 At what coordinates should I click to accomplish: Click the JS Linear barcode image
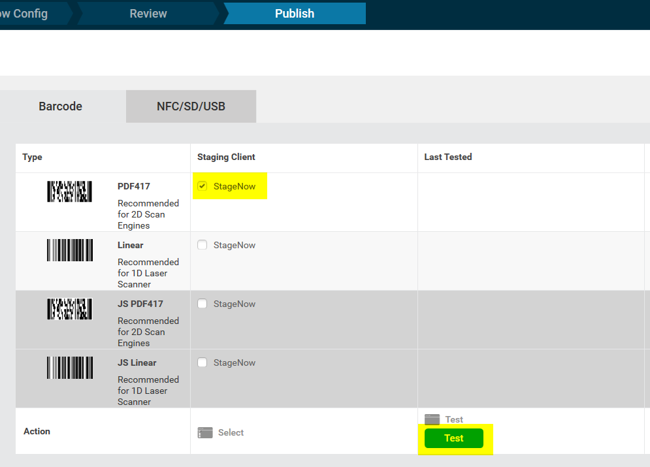[x=69, y=368]
